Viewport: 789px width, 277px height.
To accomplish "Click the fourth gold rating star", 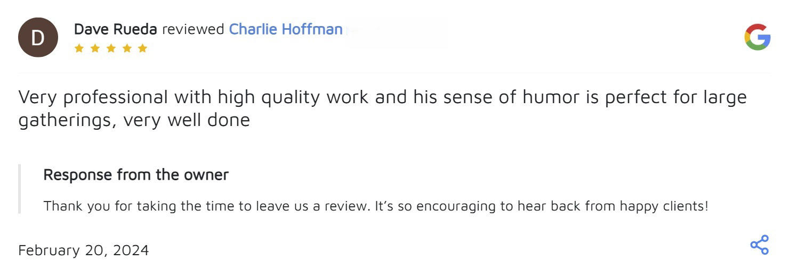I will click(x=127, y=48).
